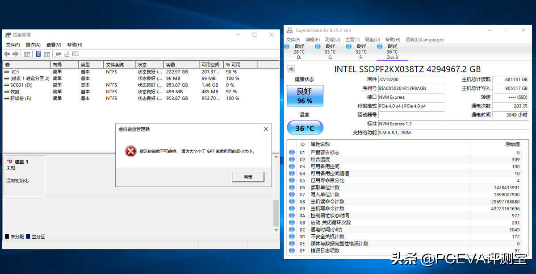Click the blue orb for attribute 0C

[x=292, y=229]
